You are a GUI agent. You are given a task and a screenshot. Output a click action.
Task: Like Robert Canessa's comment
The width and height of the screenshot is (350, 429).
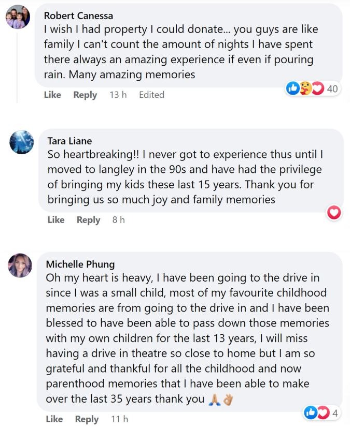[x=52, y=95]
